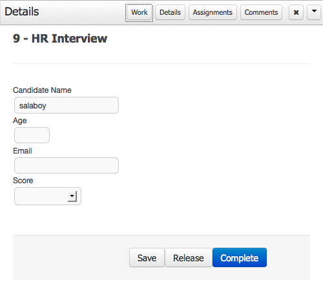This screenshot has height=291, width=323.
Task: Close the Details panel with the X icon
Action: (296, 12)
